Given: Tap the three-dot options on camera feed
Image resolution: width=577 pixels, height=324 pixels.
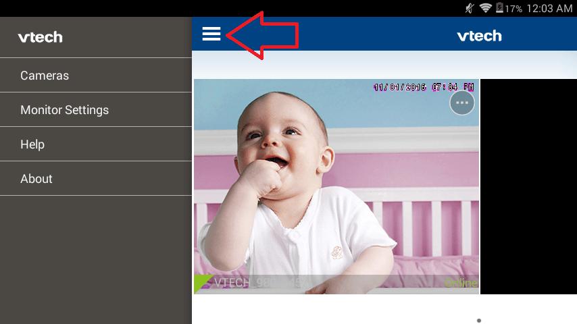Looking at the screenshot, I should pos(462,103).
